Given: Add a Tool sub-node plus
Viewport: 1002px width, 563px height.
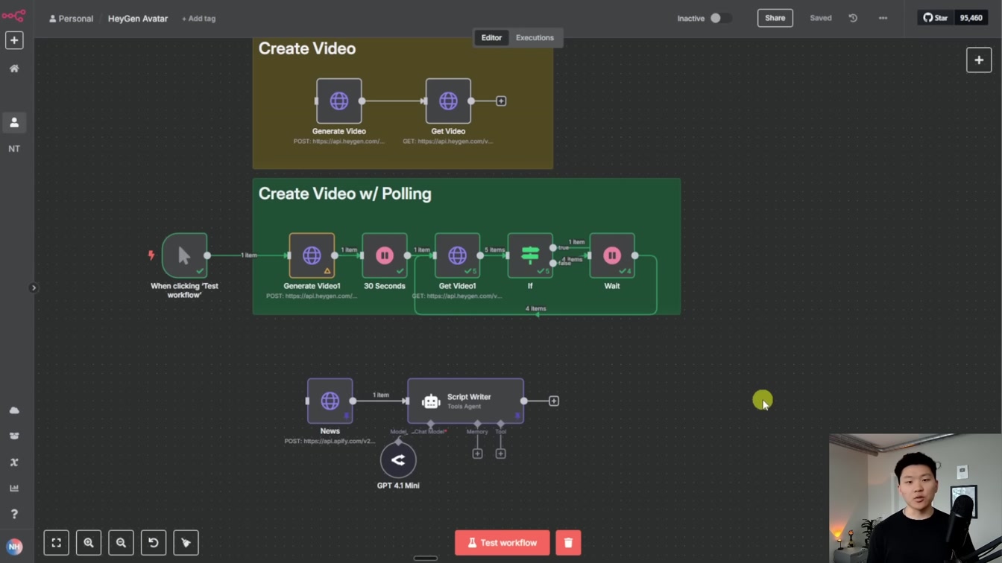Looking at the screenshot, I should (x=500, y=454).
